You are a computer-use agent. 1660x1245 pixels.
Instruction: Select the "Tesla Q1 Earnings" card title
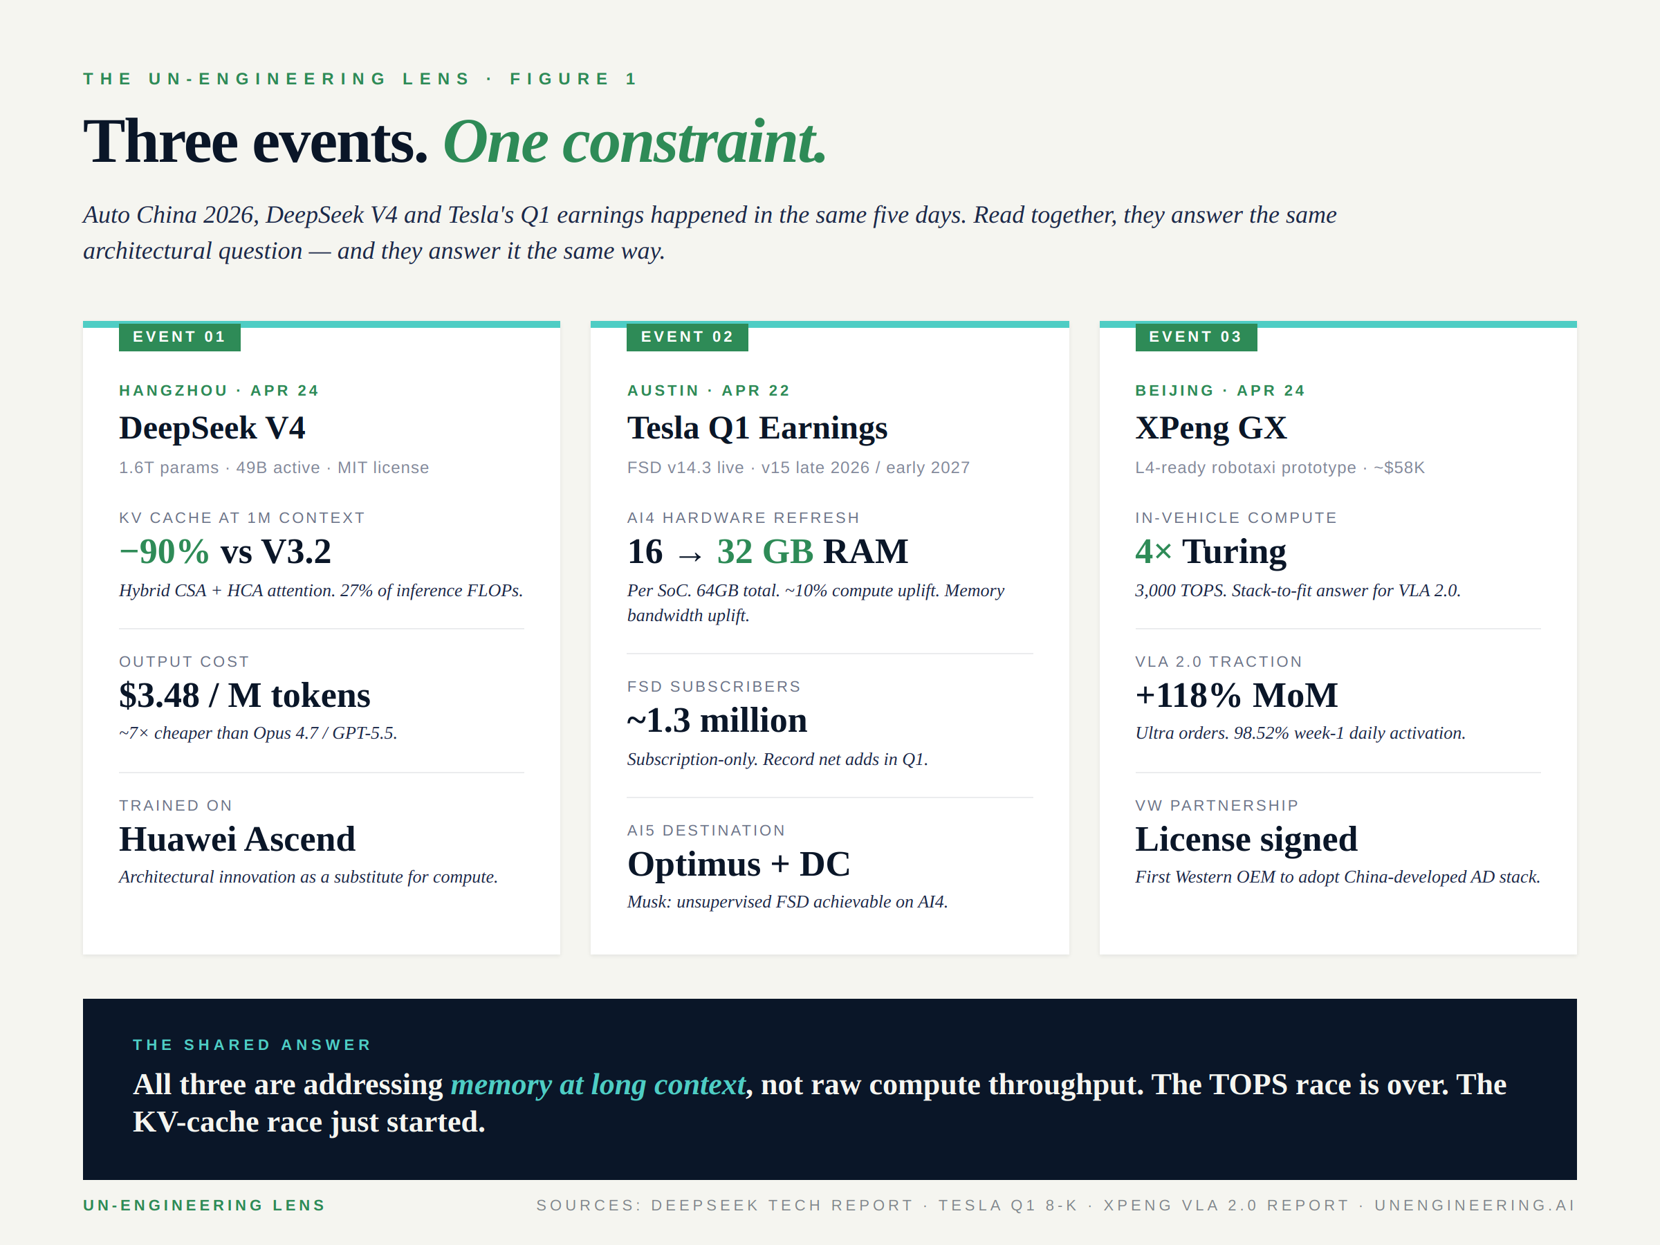757,427
